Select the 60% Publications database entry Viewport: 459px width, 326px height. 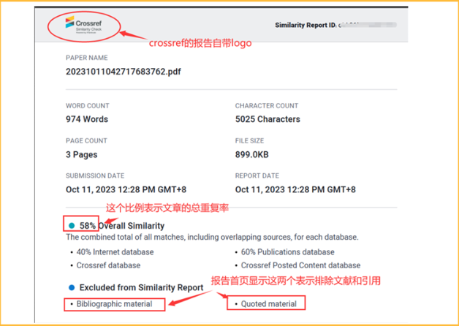tap(288, 252)
